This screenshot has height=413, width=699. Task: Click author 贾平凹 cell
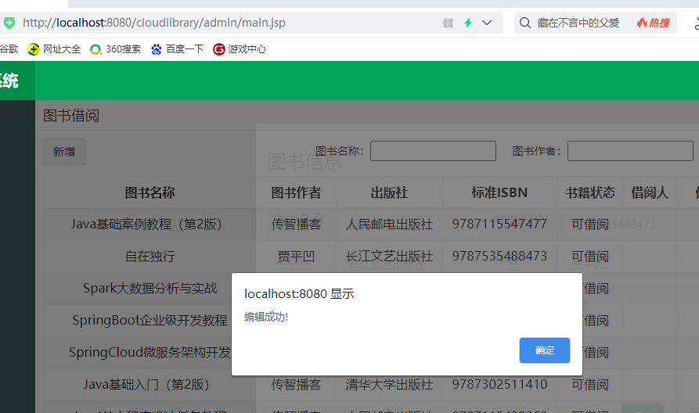(296, 257)
